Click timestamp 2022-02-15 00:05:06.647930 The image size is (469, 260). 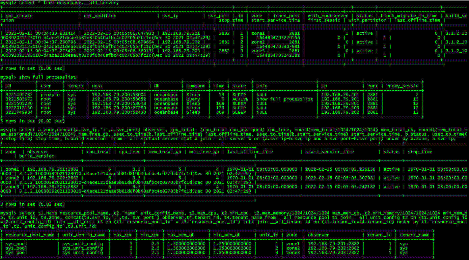point(119,33)
